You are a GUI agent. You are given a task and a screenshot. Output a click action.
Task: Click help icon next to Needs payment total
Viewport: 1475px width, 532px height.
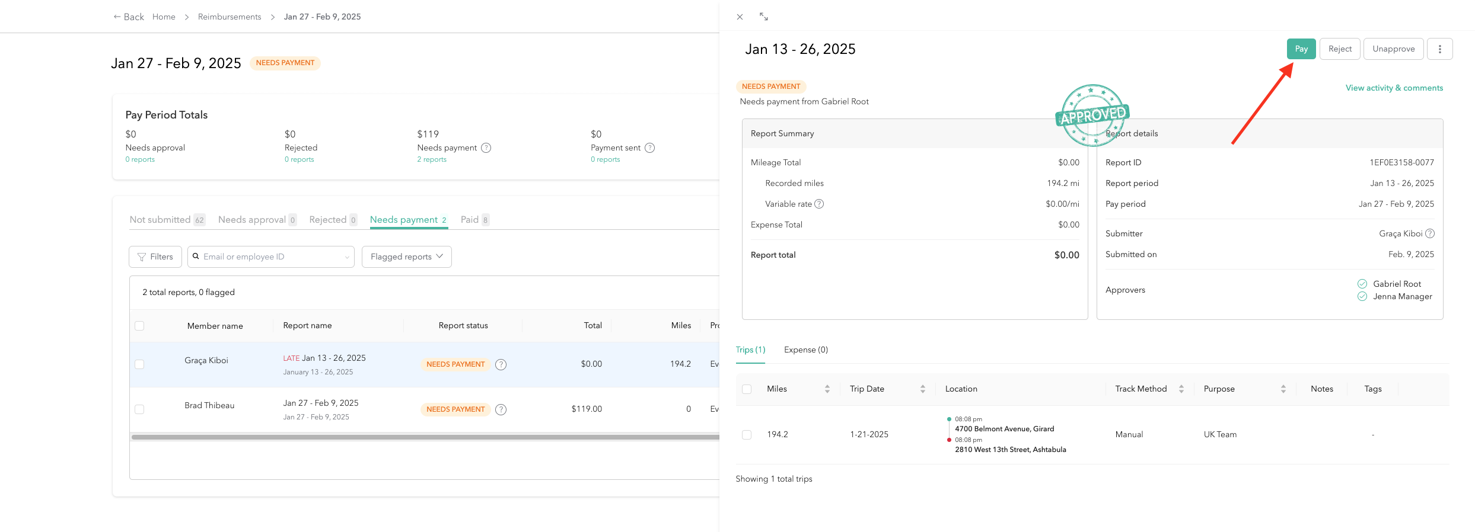(x=486, y=148)
